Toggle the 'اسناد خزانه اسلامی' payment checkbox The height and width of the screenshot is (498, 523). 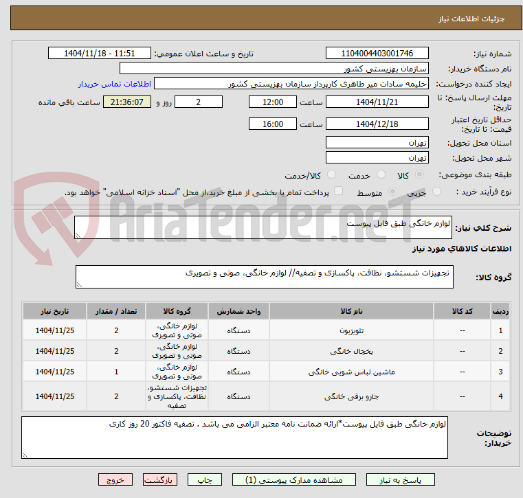point(338,191)
